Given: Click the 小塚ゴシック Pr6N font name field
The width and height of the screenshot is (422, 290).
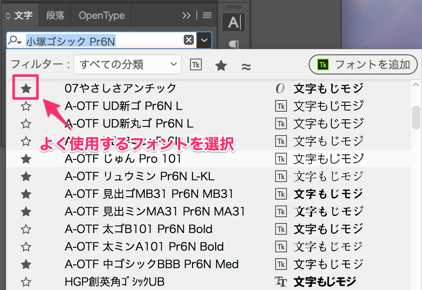Looking at the screenshot, I should pos(103,41).
